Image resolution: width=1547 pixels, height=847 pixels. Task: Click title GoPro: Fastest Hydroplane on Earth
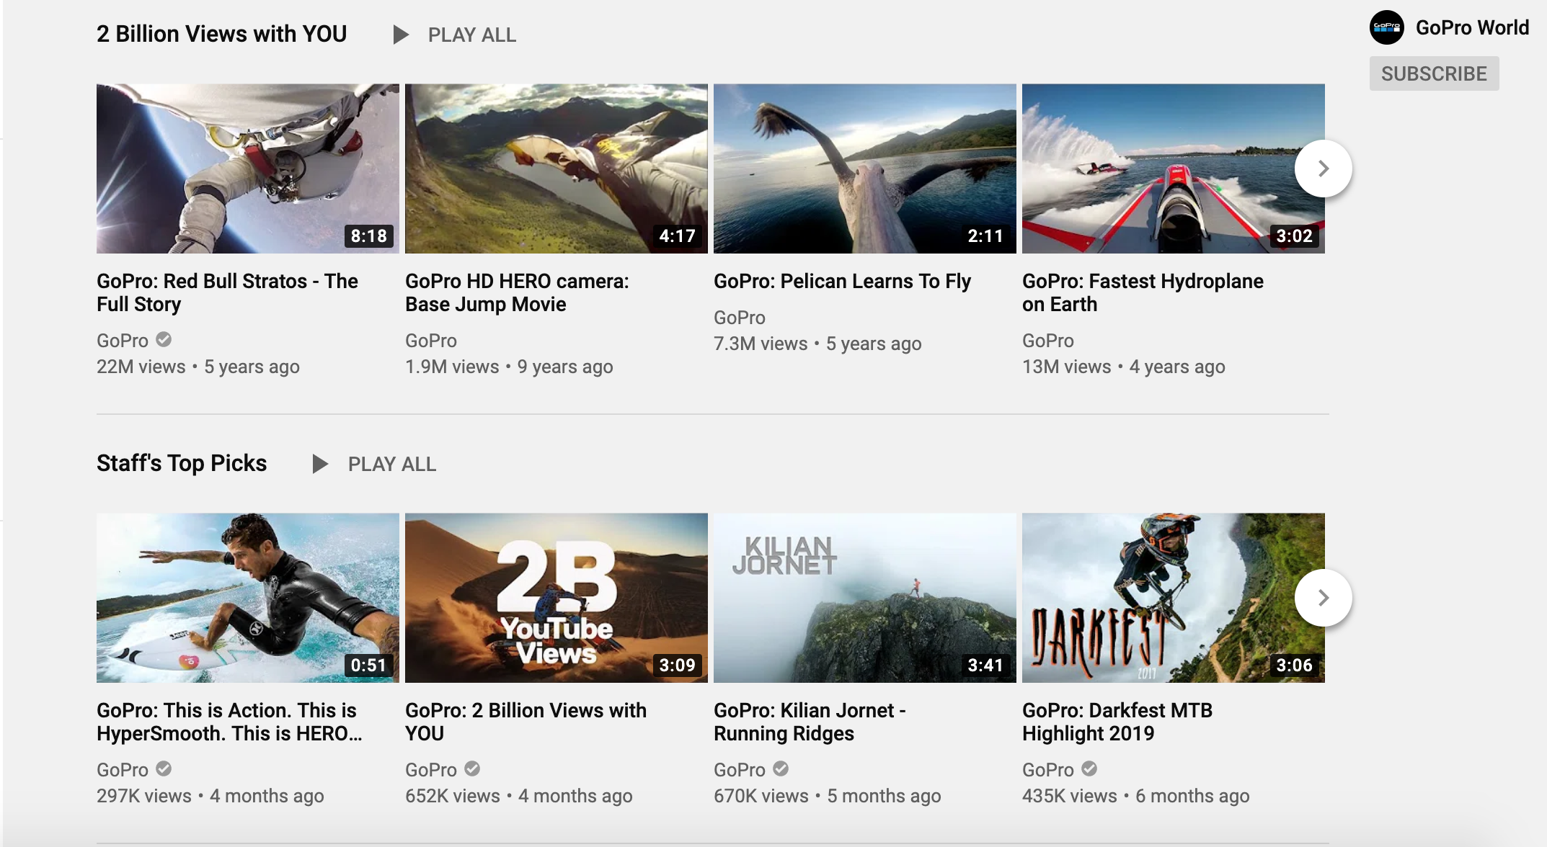(x=1143, y=292)
